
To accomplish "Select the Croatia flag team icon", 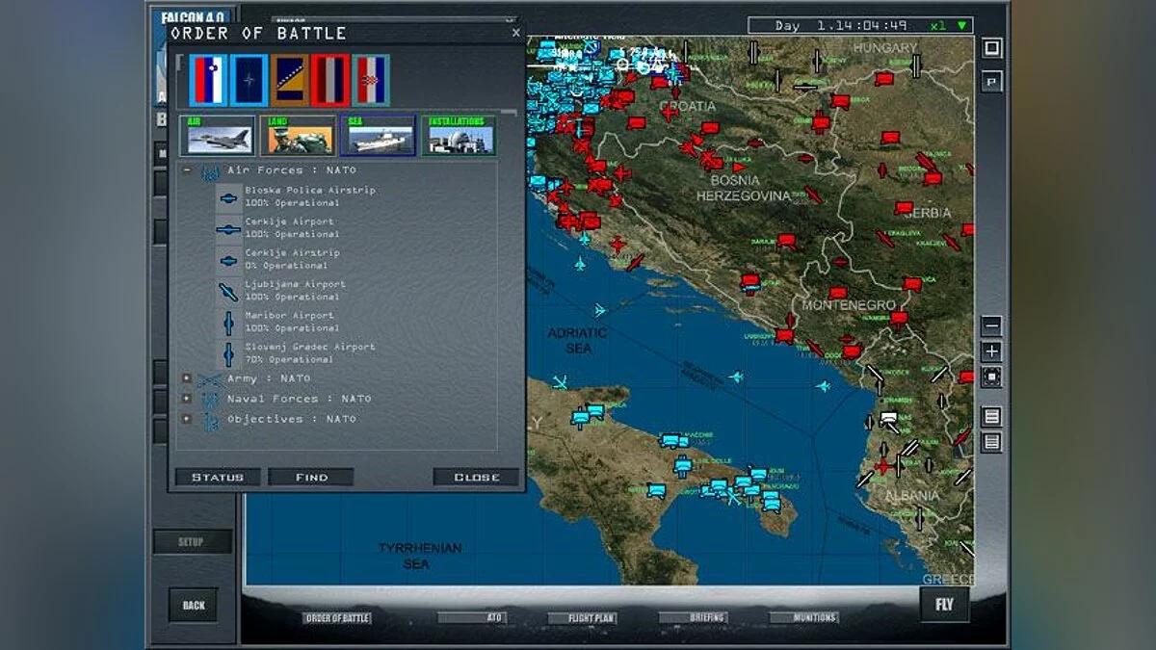I will point(370,79).
